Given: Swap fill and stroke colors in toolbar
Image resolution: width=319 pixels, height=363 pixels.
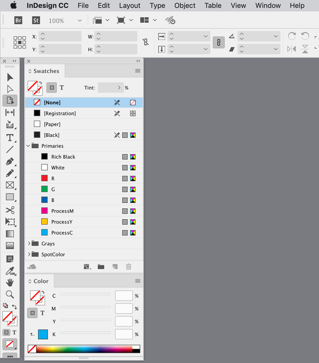Looking at the screenshot, I should (x=15, y=306).
